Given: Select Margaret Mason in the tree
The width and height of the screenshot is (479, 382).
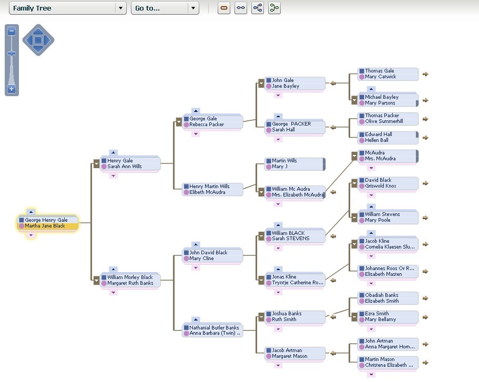Looking at the screenshot, I should 290,356.
